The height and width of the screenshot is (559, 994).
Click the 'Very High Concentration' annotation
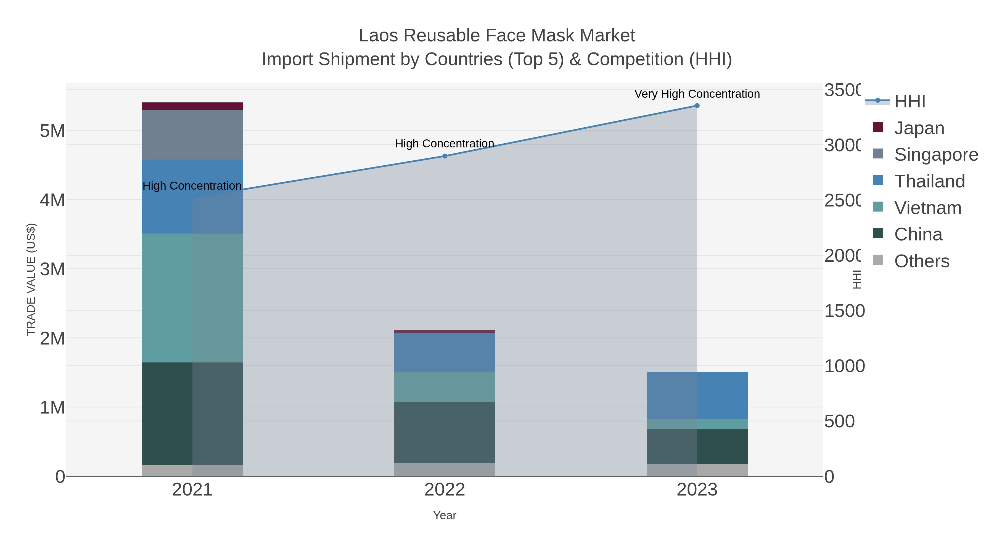[697, 94]
